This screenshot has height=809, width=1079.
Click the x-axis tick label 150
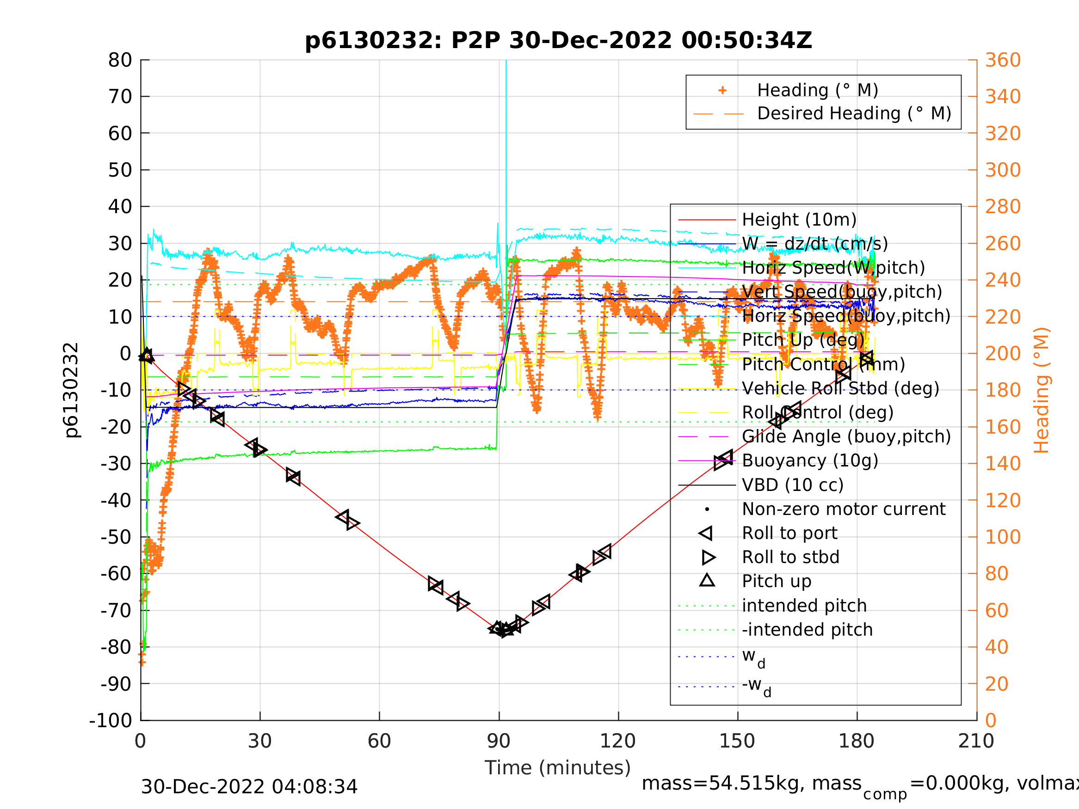click(737, 741)
